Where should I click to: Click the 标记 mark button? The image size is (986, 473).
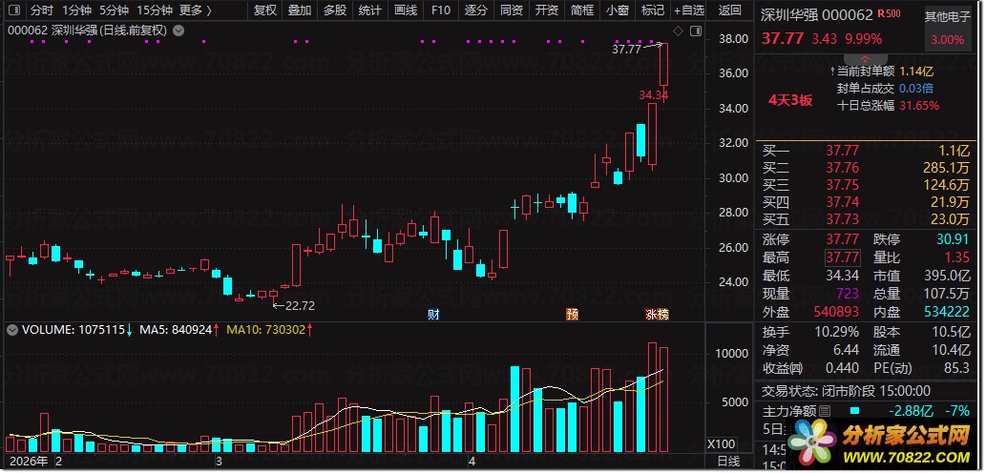coord(652,10)
